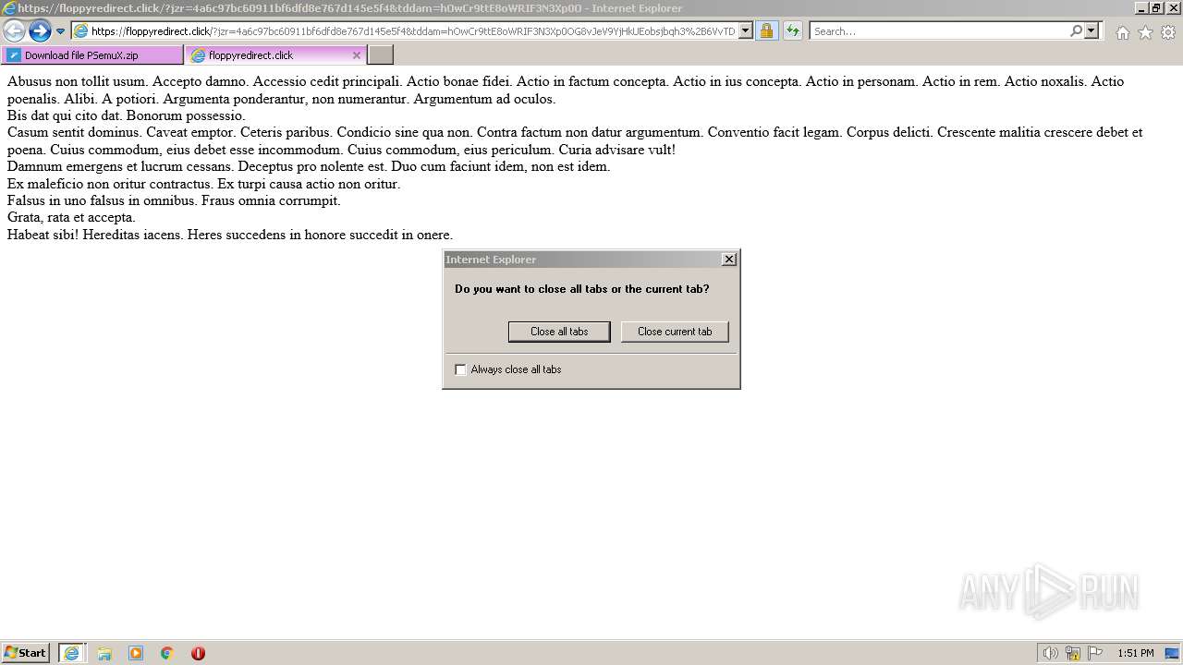The width and height of the screenshot is (1183, 665).
Task: Open the Tools gear icon
Action: pos(1168,32)
